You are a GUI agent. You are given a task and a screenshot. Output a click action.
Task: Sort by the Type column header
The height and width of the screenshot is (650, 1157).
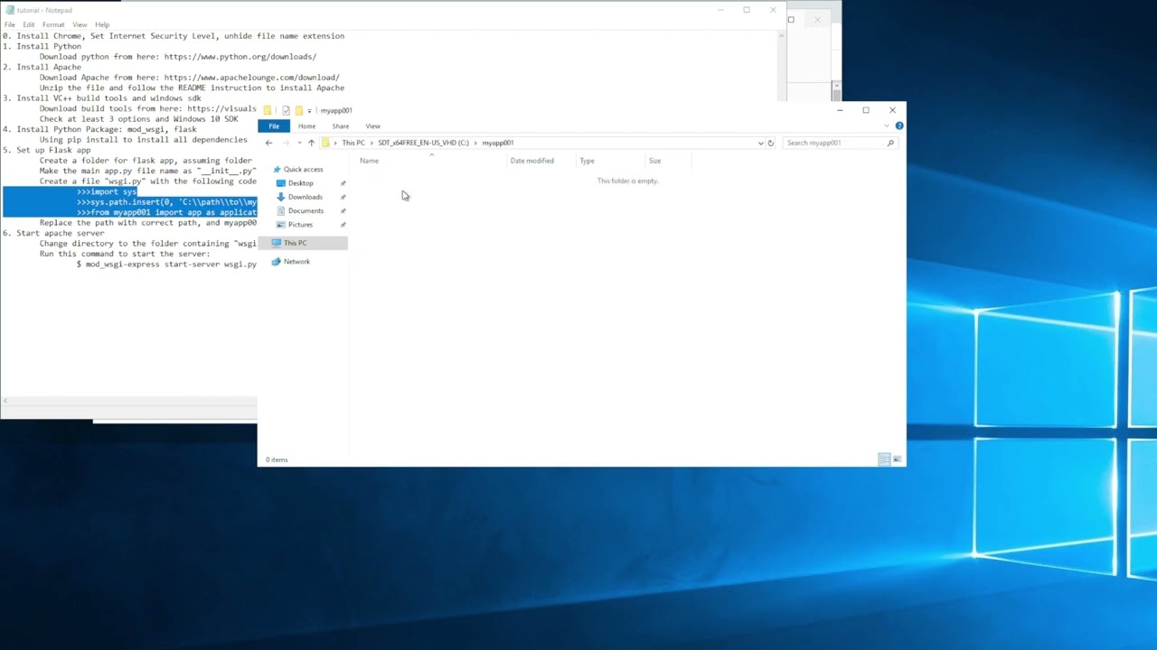click(587, 161)
